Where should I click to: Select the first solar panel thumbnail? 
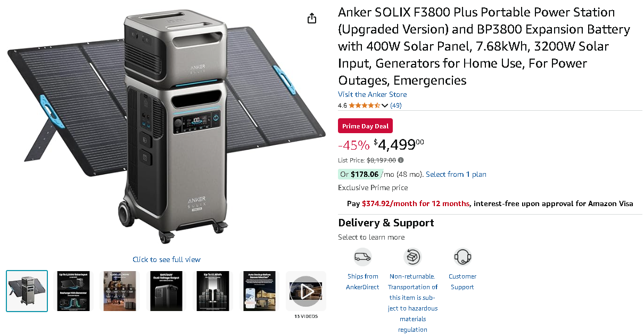coord(27,291)
